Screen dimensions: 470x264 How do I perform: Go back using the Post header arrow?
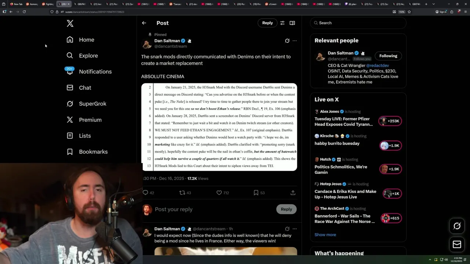(x=144, y=23)
